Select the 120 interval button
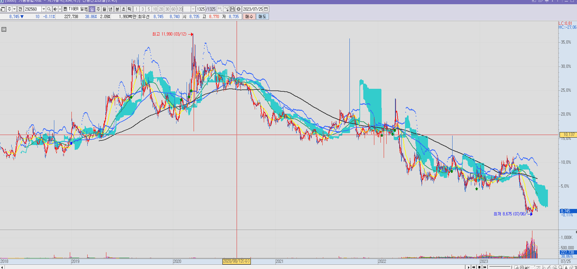This screenshot has width=577, height=269. [180, 9]
